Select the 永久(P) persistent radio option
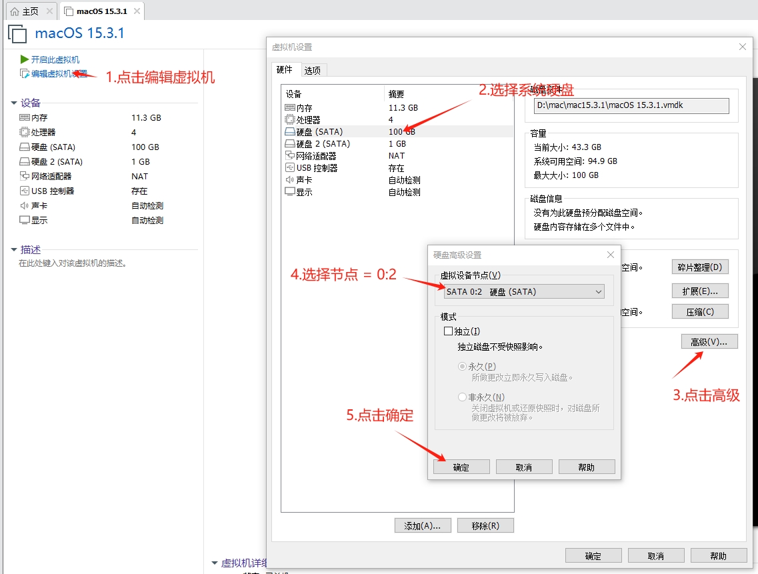Screen dimensions: 758x574 [x=462, y=367]
